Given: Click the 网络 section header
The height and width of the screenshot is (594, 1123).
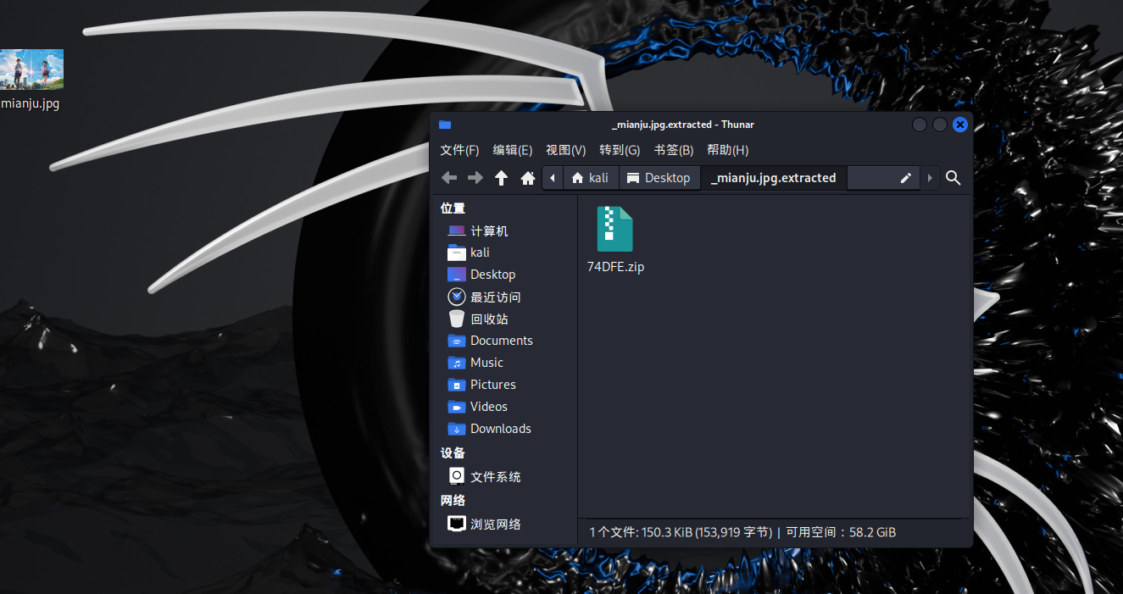Looking at the screenshot, I should pos(453,501).
